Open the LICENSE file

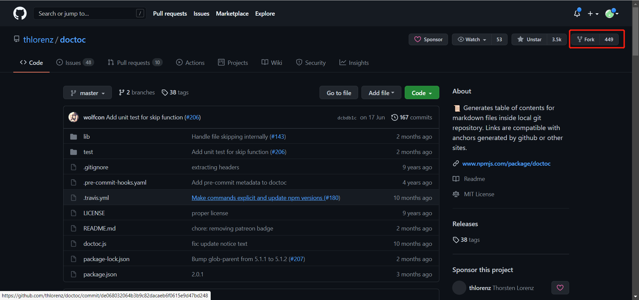(x=94, y=213)
